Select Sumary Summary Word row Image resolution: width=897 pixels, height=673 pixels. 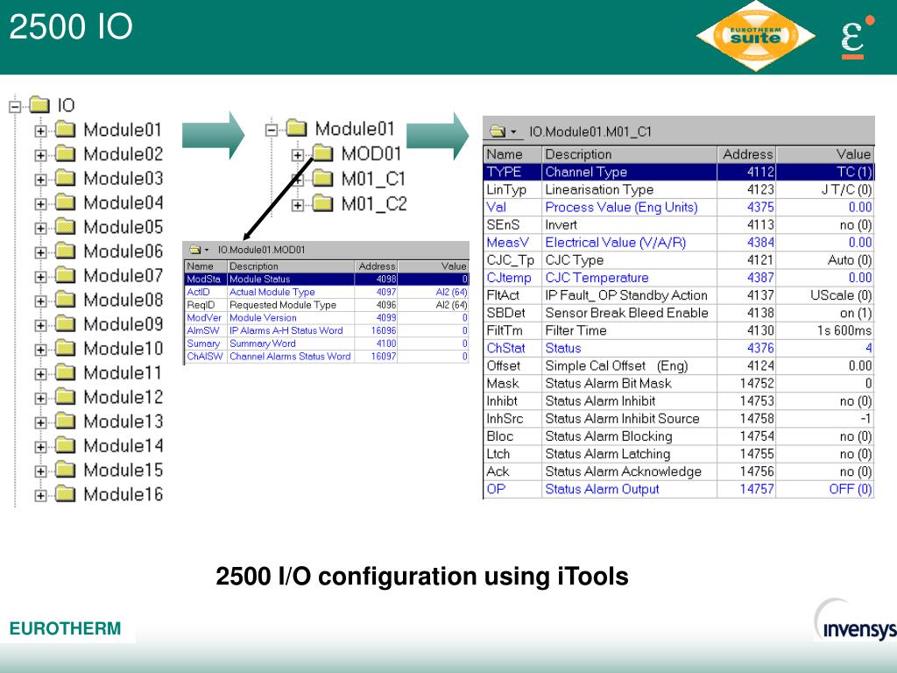pyautogui.click(x=327, y=344)
